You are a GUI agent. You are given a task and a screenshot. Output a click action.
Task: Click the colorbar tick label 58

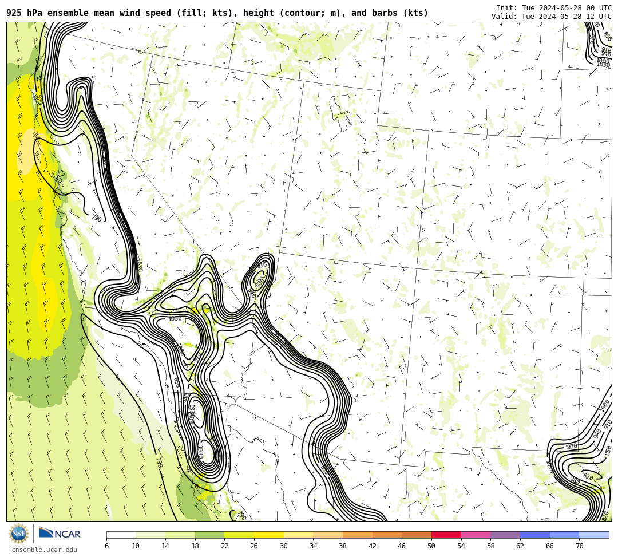point(490,546)
